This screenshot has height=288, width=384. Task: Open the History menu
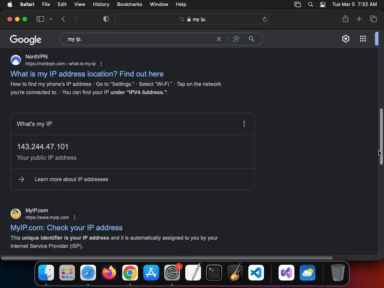(x=101, y=4)
